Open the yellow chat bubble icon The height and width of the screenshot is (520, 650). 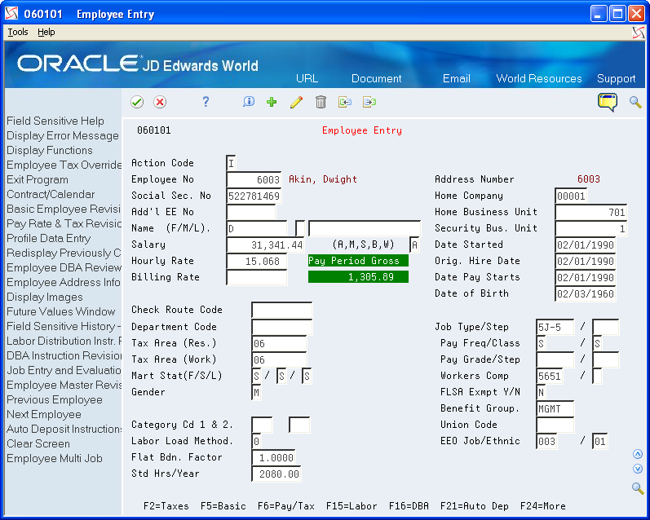(x=608, y=102)
